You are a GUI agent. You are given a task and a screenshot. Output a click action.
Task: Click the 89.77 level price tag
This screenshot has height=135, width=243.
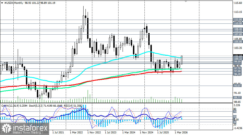pos(237,98)
